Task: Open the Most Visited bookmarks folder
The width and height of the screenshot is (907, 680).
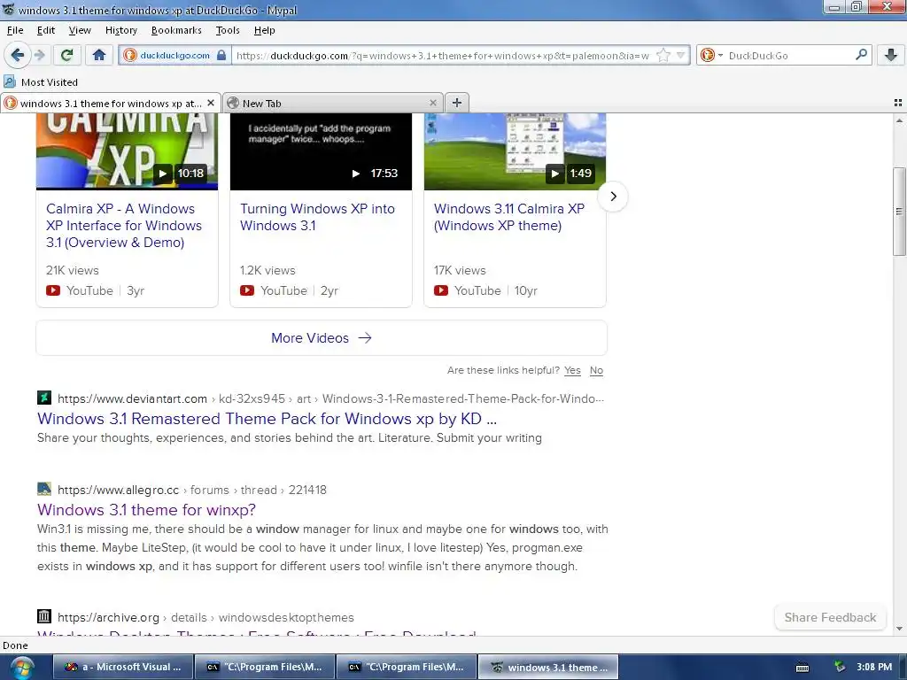Action: click(x=41, y=82)
